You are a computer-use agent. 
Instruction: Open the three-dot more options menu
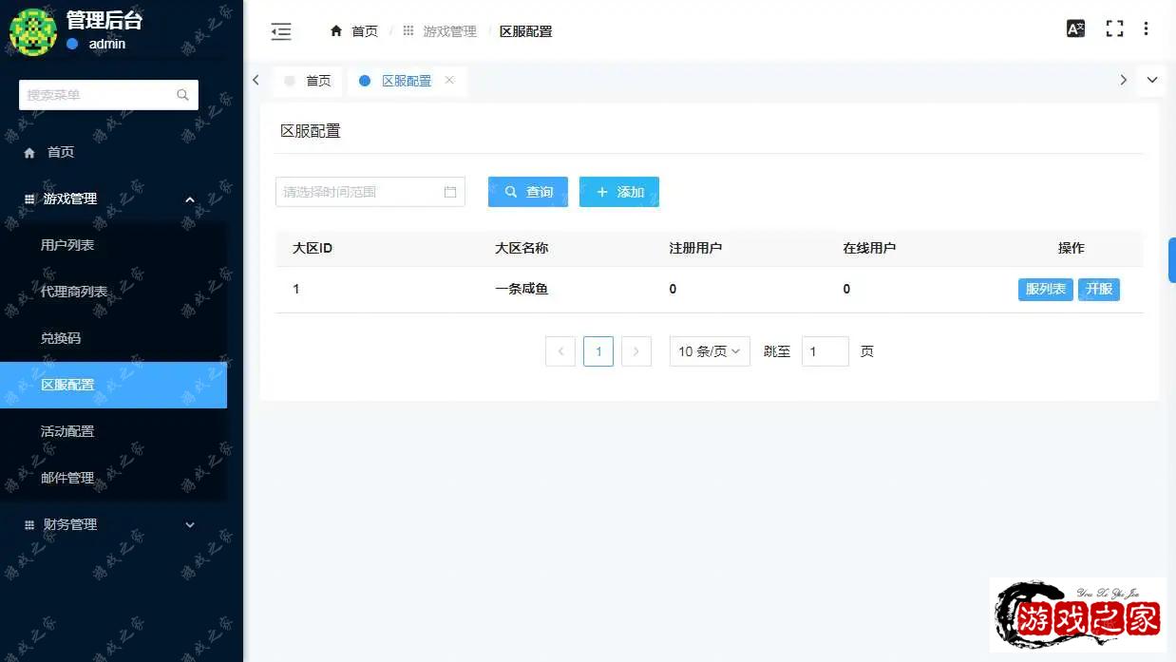click(x=1146, y=28)
